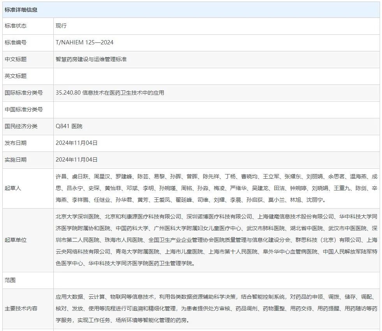Click the 现行 status value
Viewport: 382px width, 331px height.
click(x=61, y=26)
